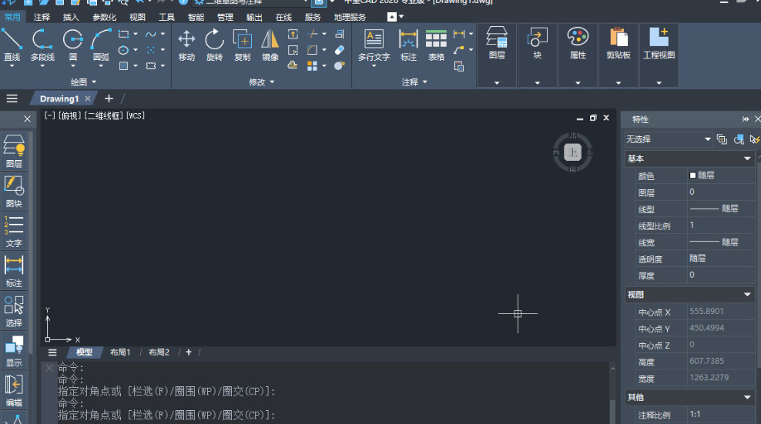Open the 插入 ribbon tab
Screen dimensions: 761x424
71,17
